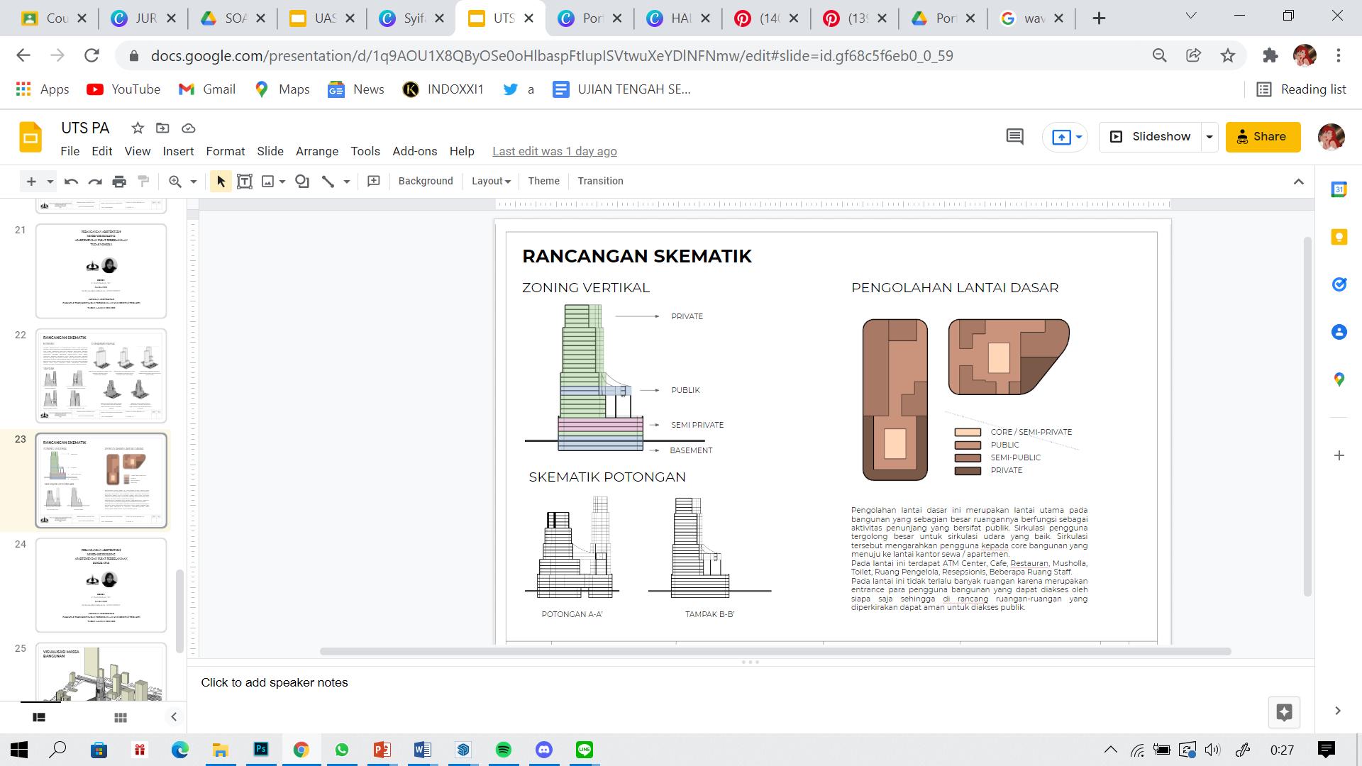
Task: Open Slideshow options dropdown arrow
Action: tap(1209, 137)
